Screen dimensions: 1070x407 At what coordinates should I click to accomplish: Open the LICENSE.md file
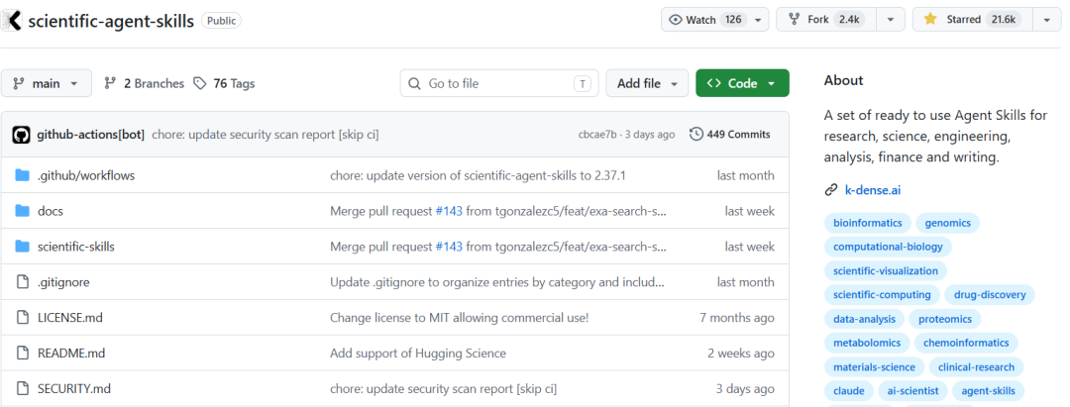click(70, 317)
